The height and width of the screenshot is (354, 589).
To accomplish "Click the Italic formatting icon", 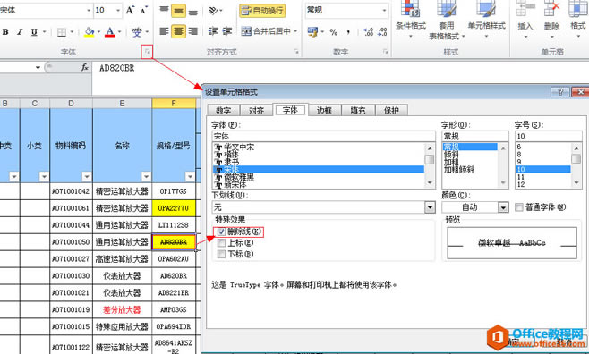I will click(x=20, y=32).
